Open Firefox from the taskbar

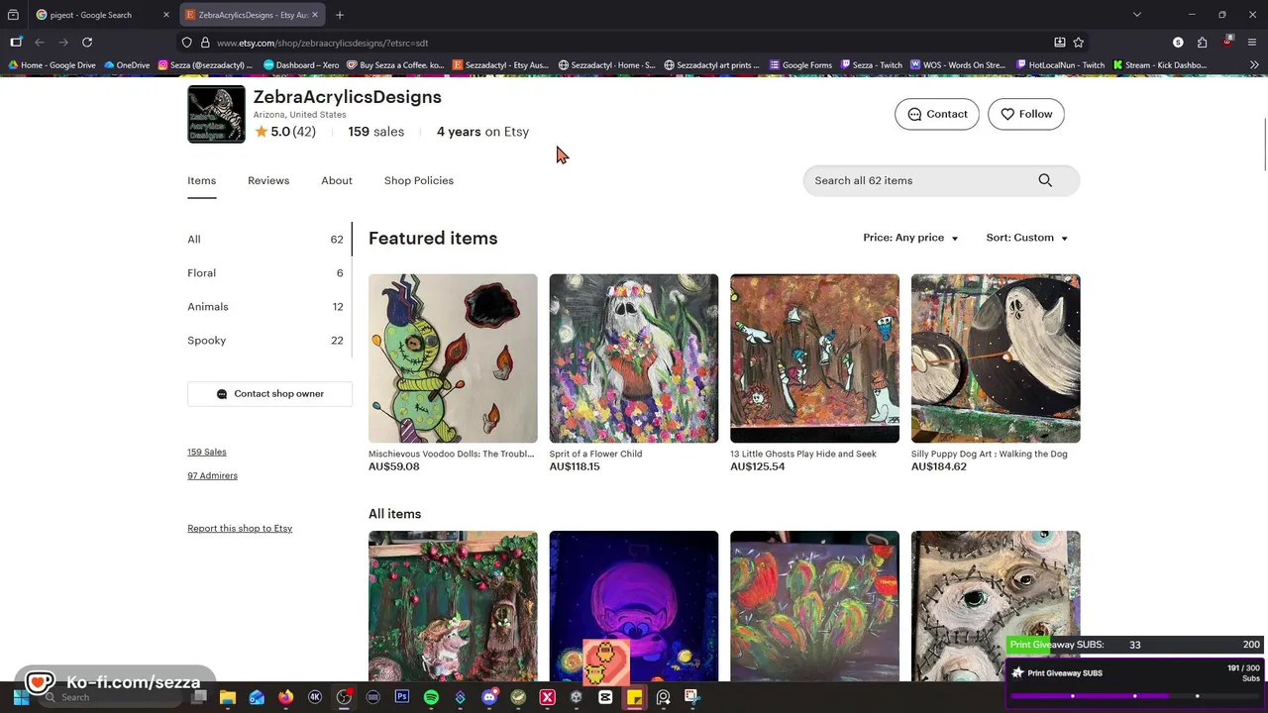click(285, 697)
